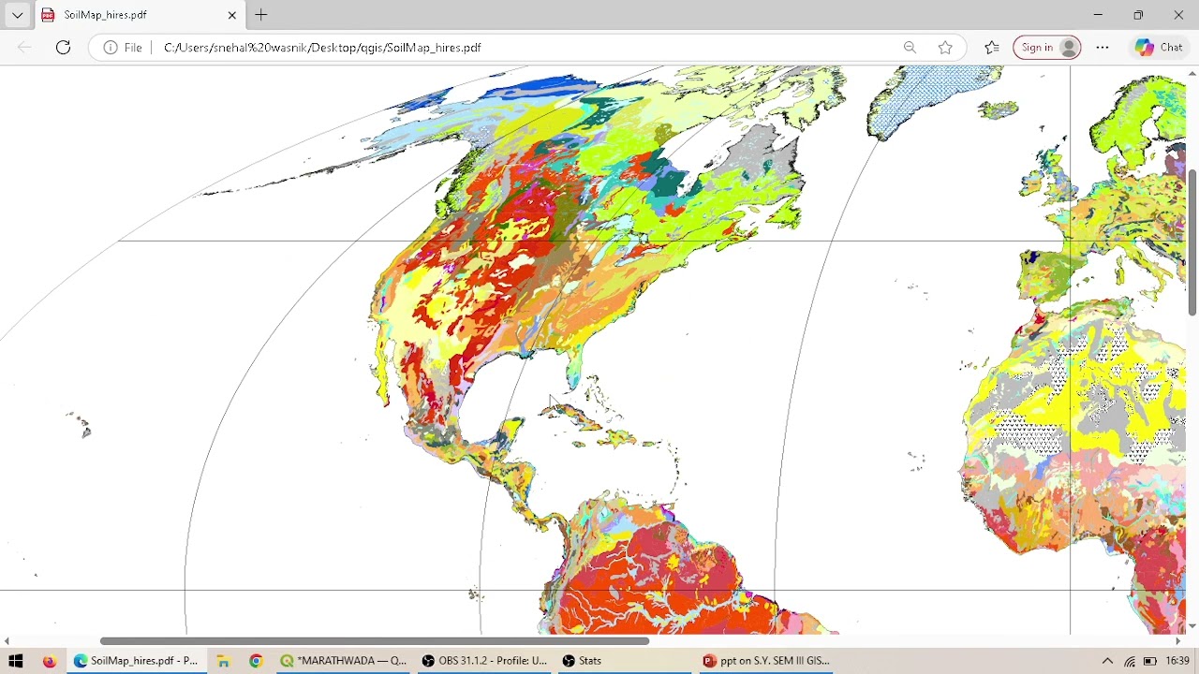Switch to MARATHWADA QGIS window
The image size is (1199, 674).
(x=344, y=661)
